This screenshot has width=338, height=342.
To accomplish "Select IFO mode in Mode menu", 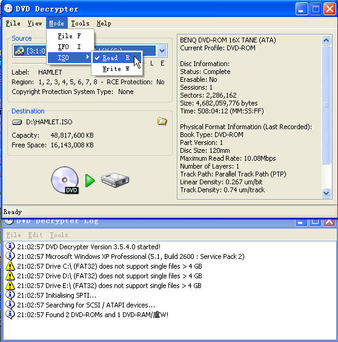I will (70, 47).
